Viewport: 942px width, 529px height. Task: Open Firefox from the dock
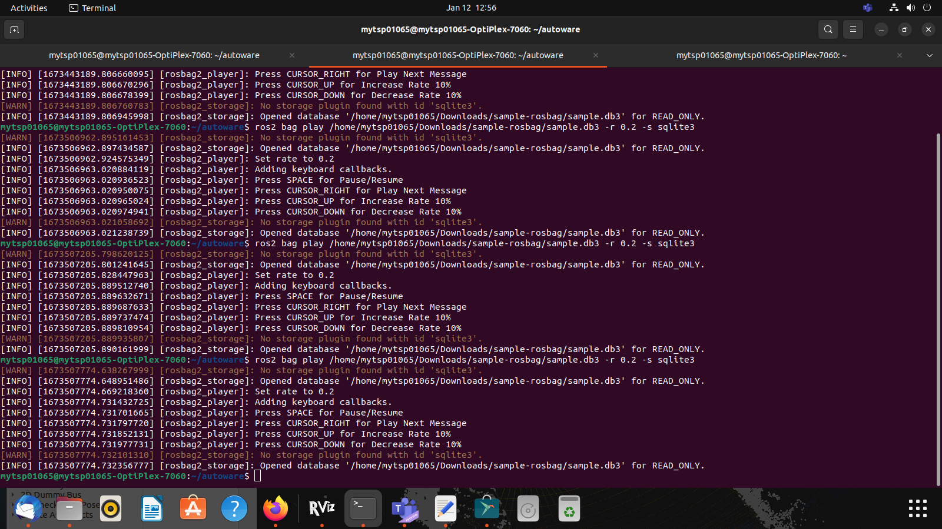(x=276, y=508)
